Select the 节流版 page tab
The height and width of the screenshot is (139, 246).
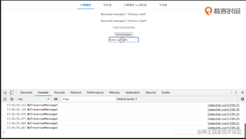(x=163, y=5)
